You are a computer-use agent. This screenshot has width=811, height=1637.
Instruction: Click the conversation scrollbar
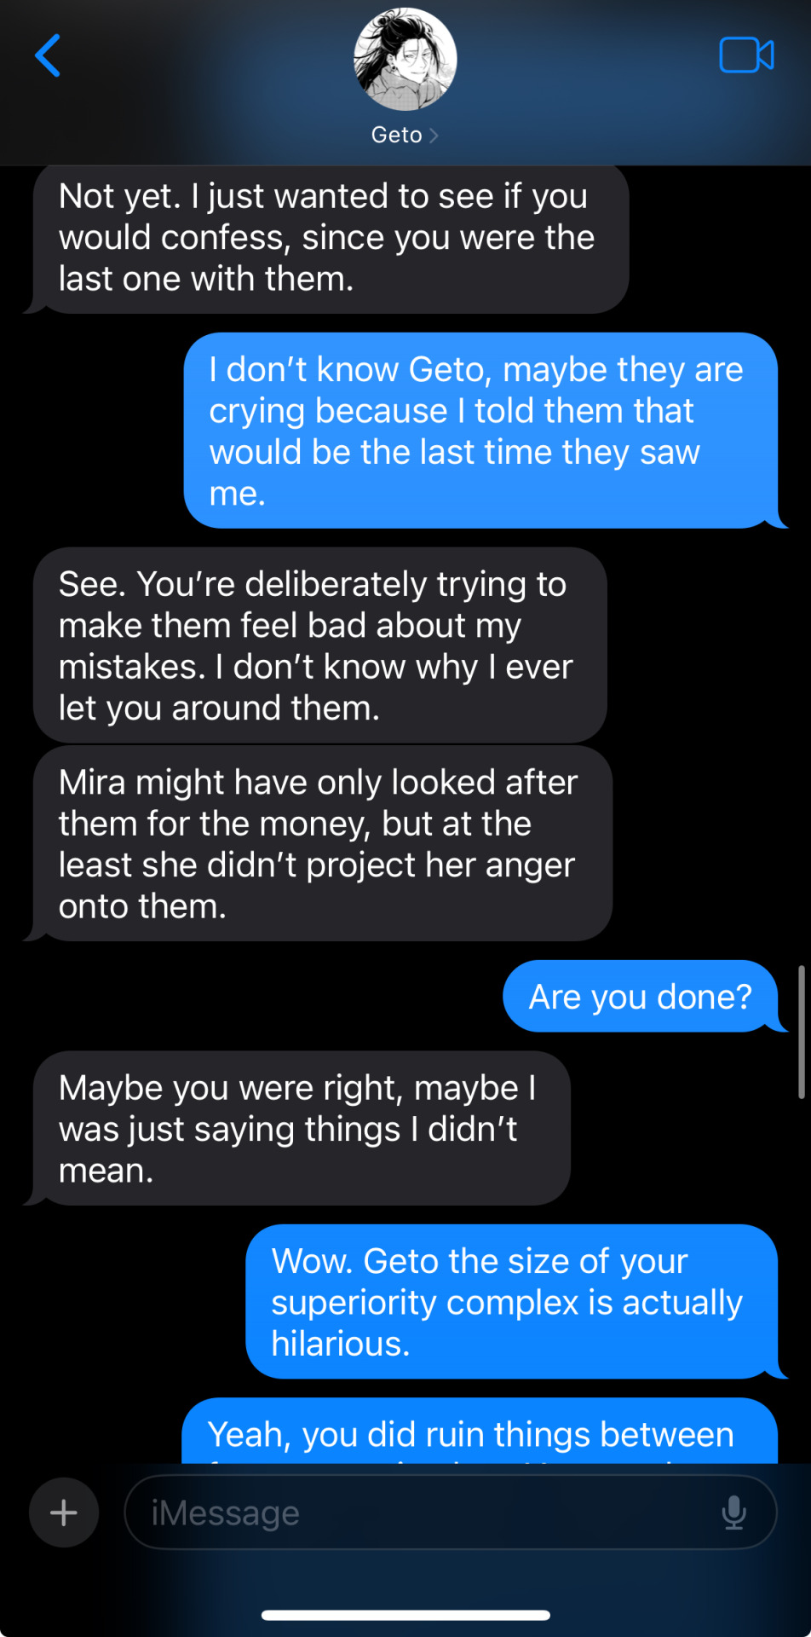pyautogui.click(x=801, y=1032)
